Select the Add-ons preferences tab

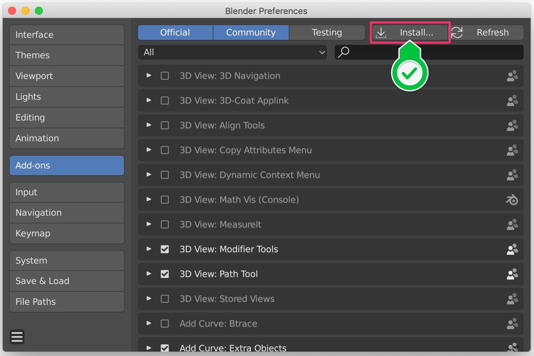pyautogui.click(x=67, y=165)
